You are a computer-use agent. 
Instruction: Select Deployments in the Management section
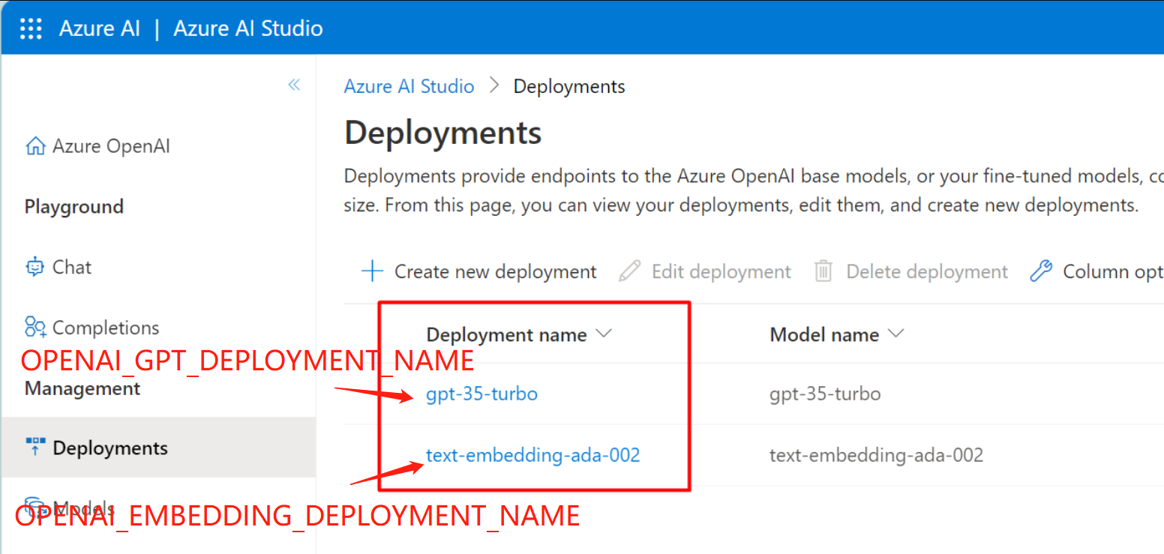point(157,448)
